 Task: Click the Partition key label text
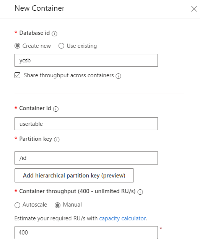(x=36, y=139)
